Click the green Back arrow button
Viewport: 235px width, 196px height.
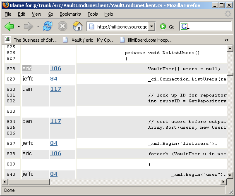coord(9,26)
